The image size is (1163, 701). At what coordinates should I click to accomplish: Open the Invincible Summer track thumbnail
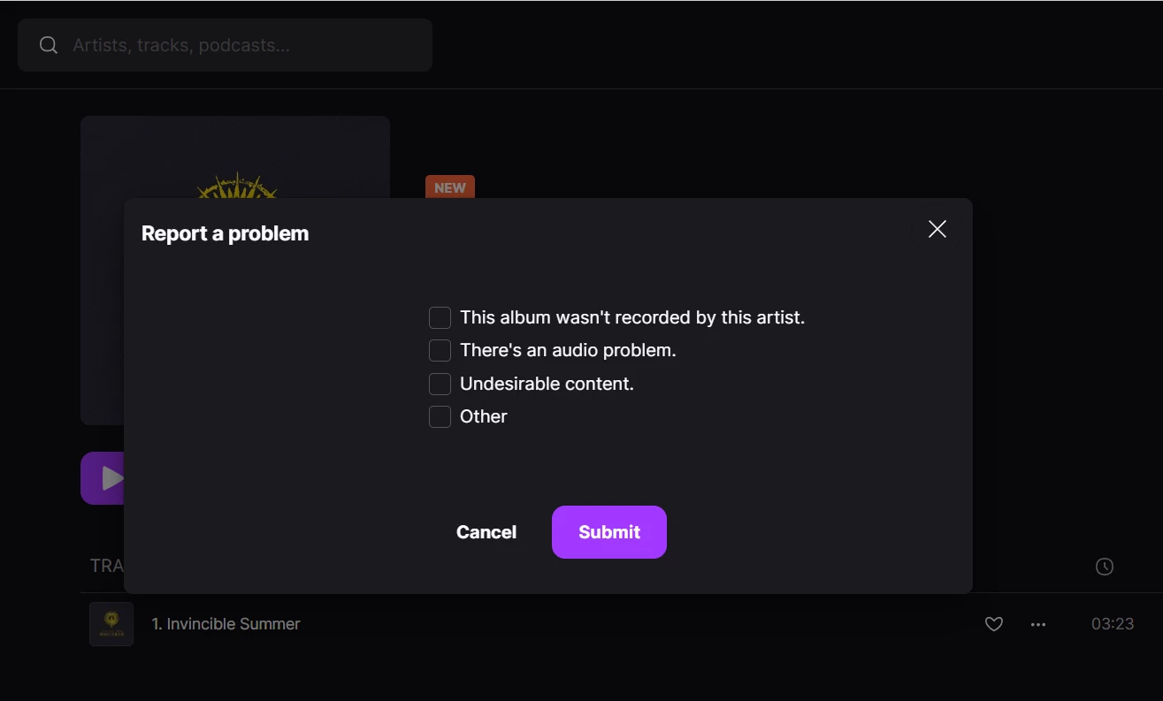[x=111, y=624]
